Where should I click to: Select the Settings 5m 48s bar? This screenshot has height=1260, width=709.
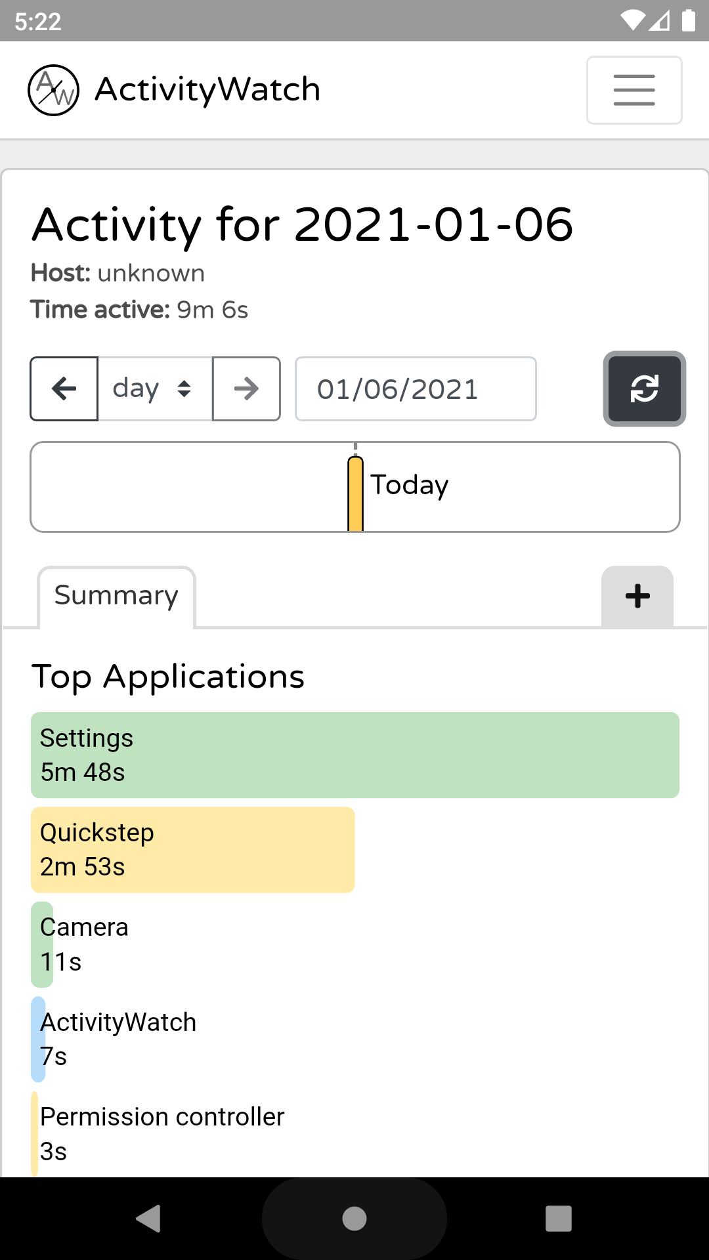(x=355, y=755)
